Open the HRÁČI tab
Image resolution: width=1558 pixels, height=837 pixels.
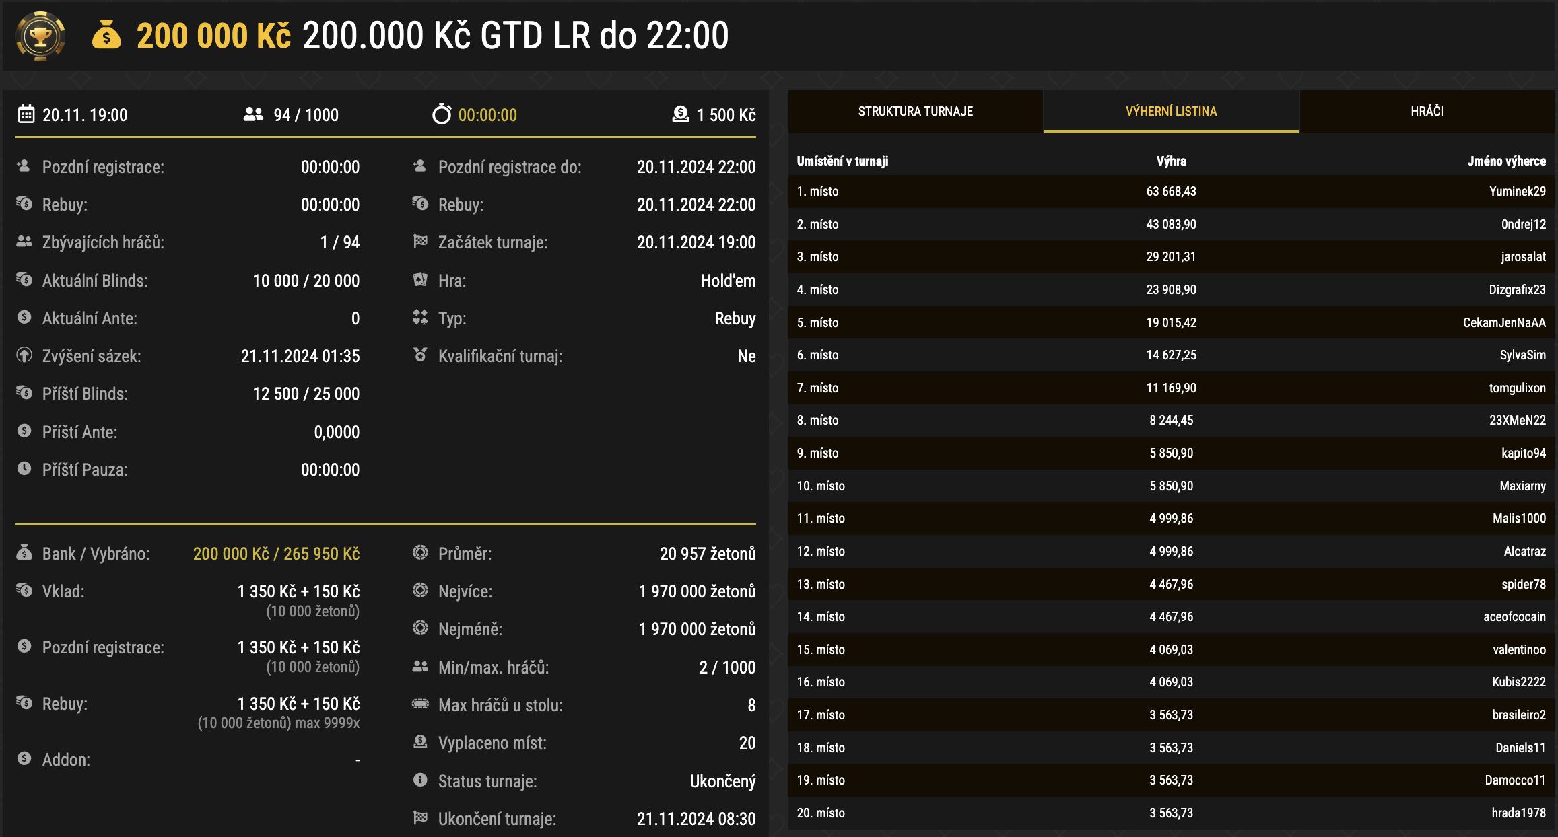(x=1426, y=111)
